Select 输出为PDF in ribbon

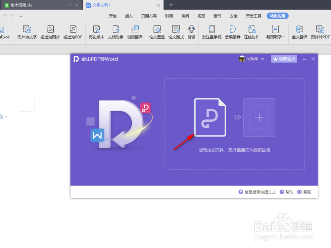pos(72,32)
